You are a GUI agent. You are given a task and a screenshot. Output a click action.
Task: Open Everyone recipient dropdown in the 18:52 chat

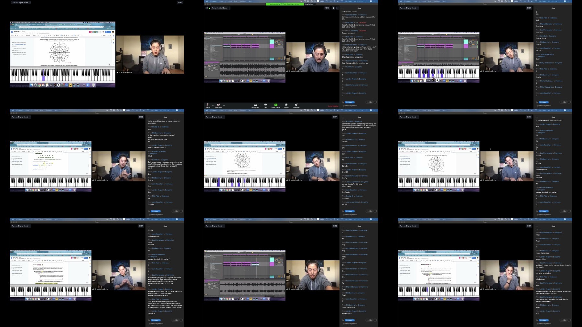350,102
